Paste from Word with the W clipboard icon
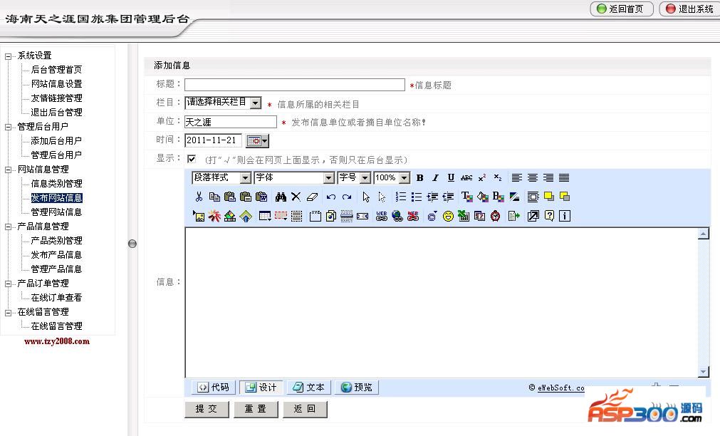 pyautogui.click(x=261, y=197)
